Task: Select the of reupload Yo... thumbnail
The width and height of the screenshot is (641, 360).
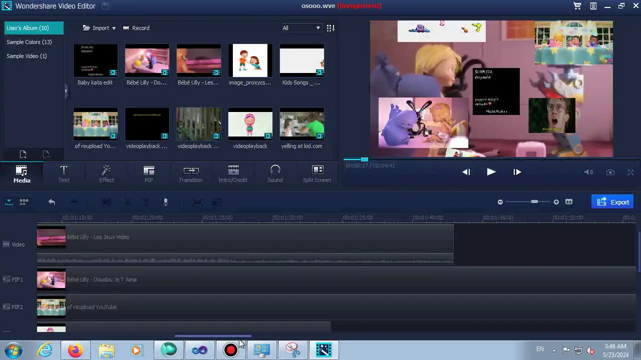Action: tap(95, 124)
